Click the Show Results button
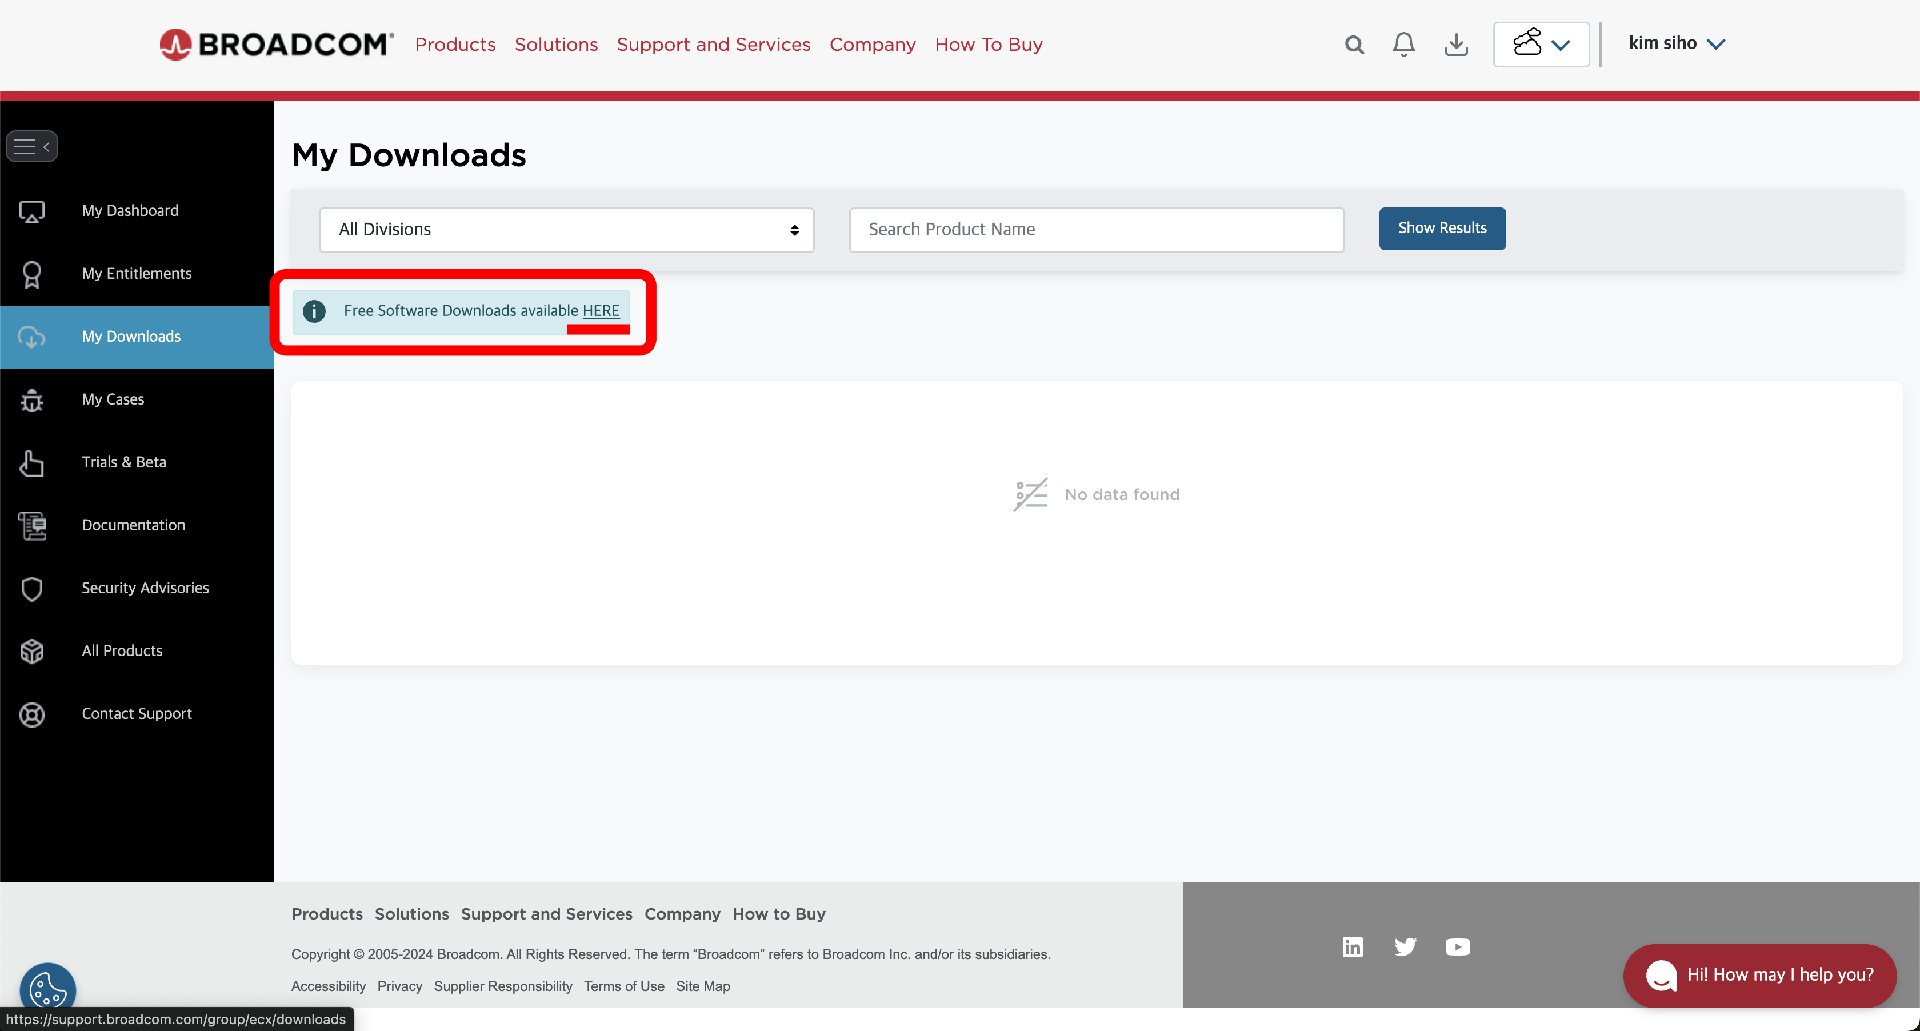1920x1031 pixels. click(x=1442, y=228)
